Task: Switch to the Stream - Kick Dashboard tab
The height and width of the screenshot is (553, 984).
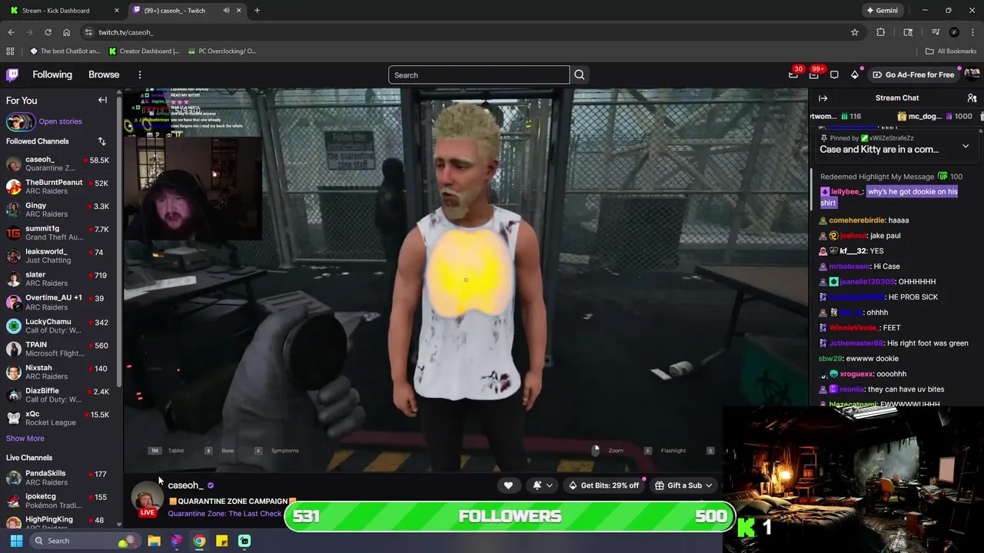Action: (65, 11)
